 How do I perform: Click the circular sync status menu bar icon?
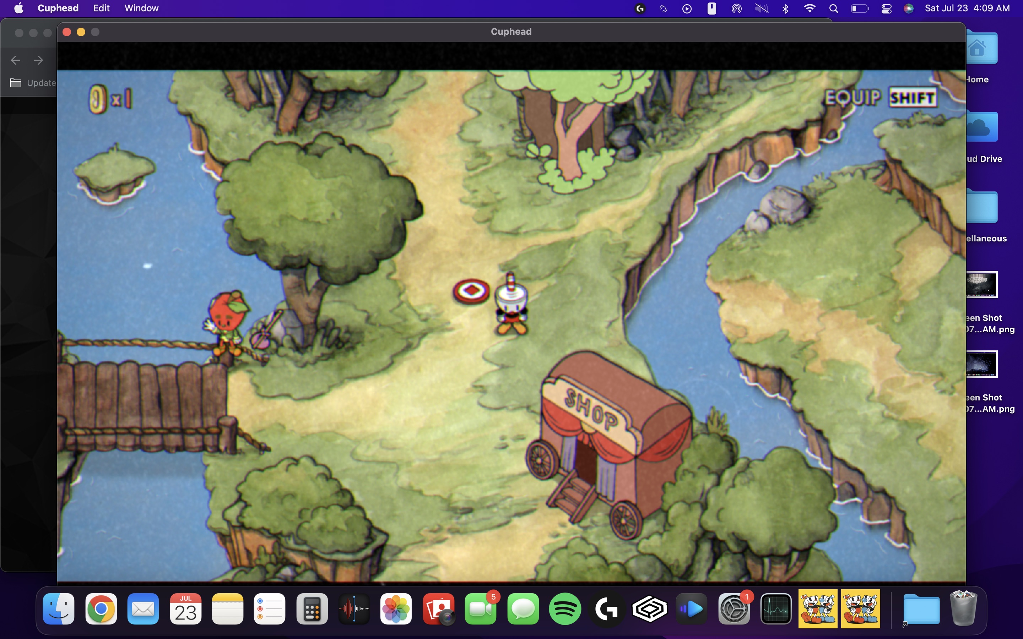(x=663, y=9)
